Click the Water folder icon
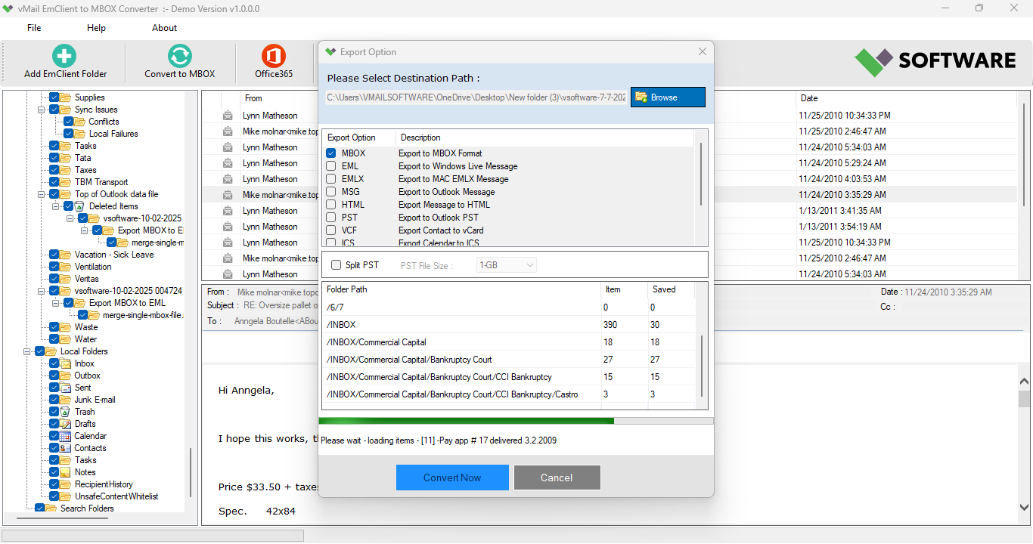Image resolution: width=1033 pixels, height=544 pixels. tap(66, 339)
